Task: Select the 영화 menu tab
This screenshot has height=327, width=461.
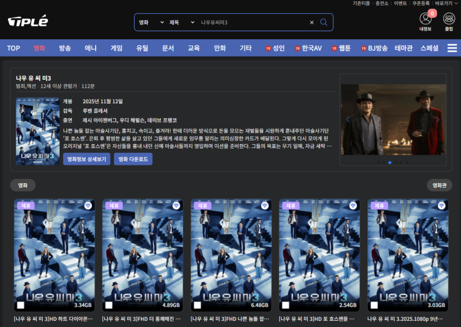Action: [x=39, y=48]
